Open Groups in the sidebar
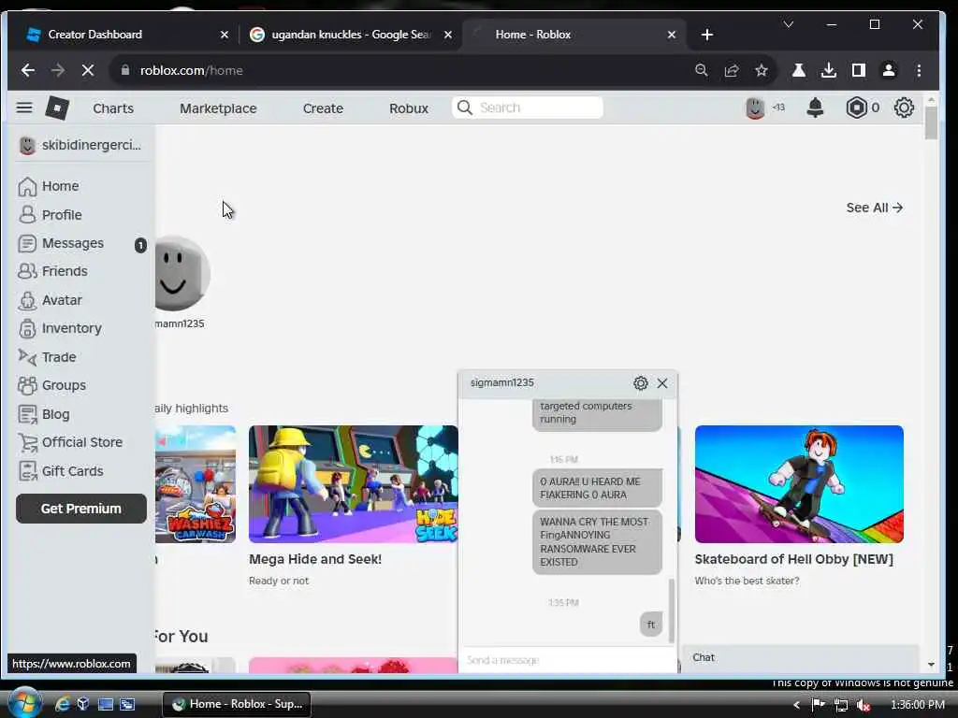The height and width of the screenshot is (718, 958). pos(52,385)
